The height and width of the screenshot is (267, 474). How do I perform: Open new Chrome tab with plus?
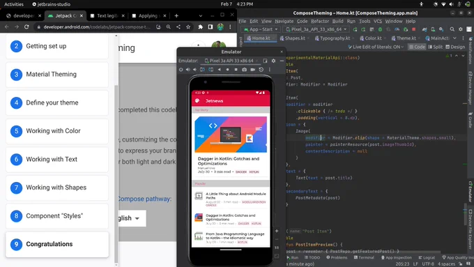click(176, 16)
